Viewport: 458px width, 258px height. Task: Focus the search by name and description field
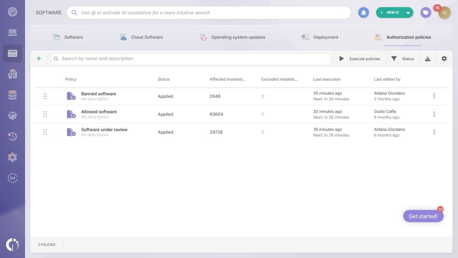190,59
